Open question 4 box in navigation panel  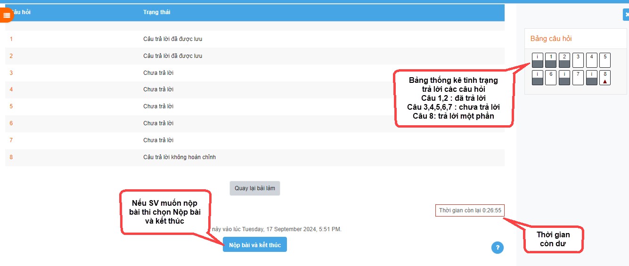[591, 60]
